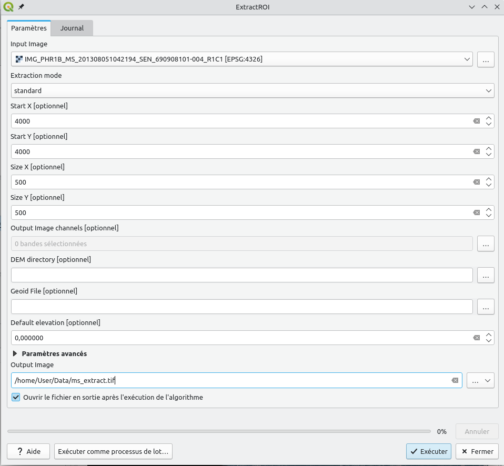Switch to the Journal tab
Image resolution: width=504 pixels, height=466 pixels.
(x=72, y=28)
